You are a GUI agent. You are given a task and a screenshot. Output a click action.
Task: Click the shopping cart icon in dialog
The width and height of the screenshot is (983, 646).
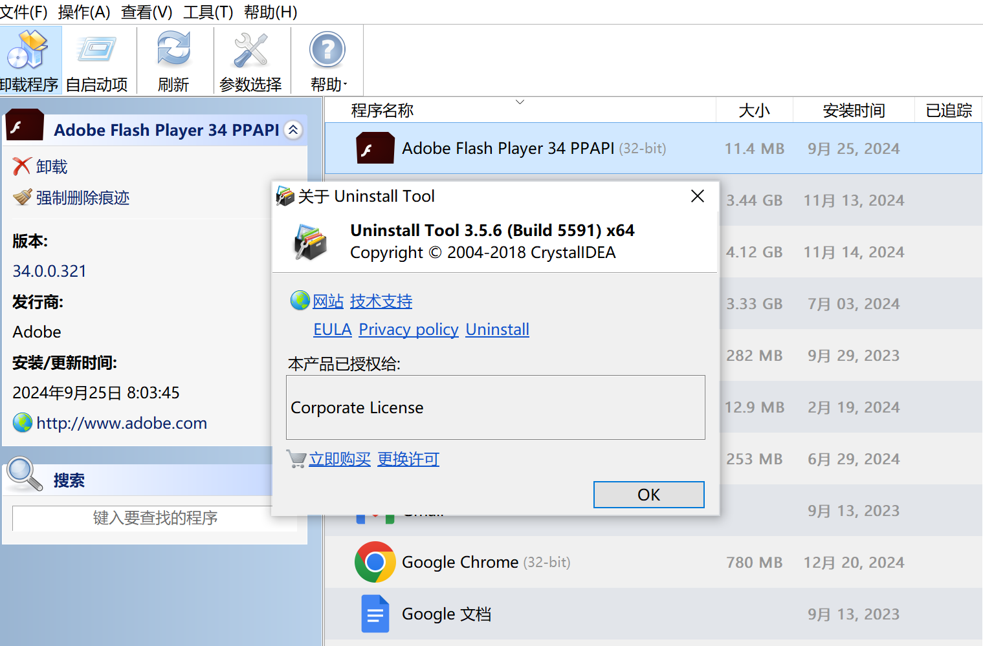296,459
